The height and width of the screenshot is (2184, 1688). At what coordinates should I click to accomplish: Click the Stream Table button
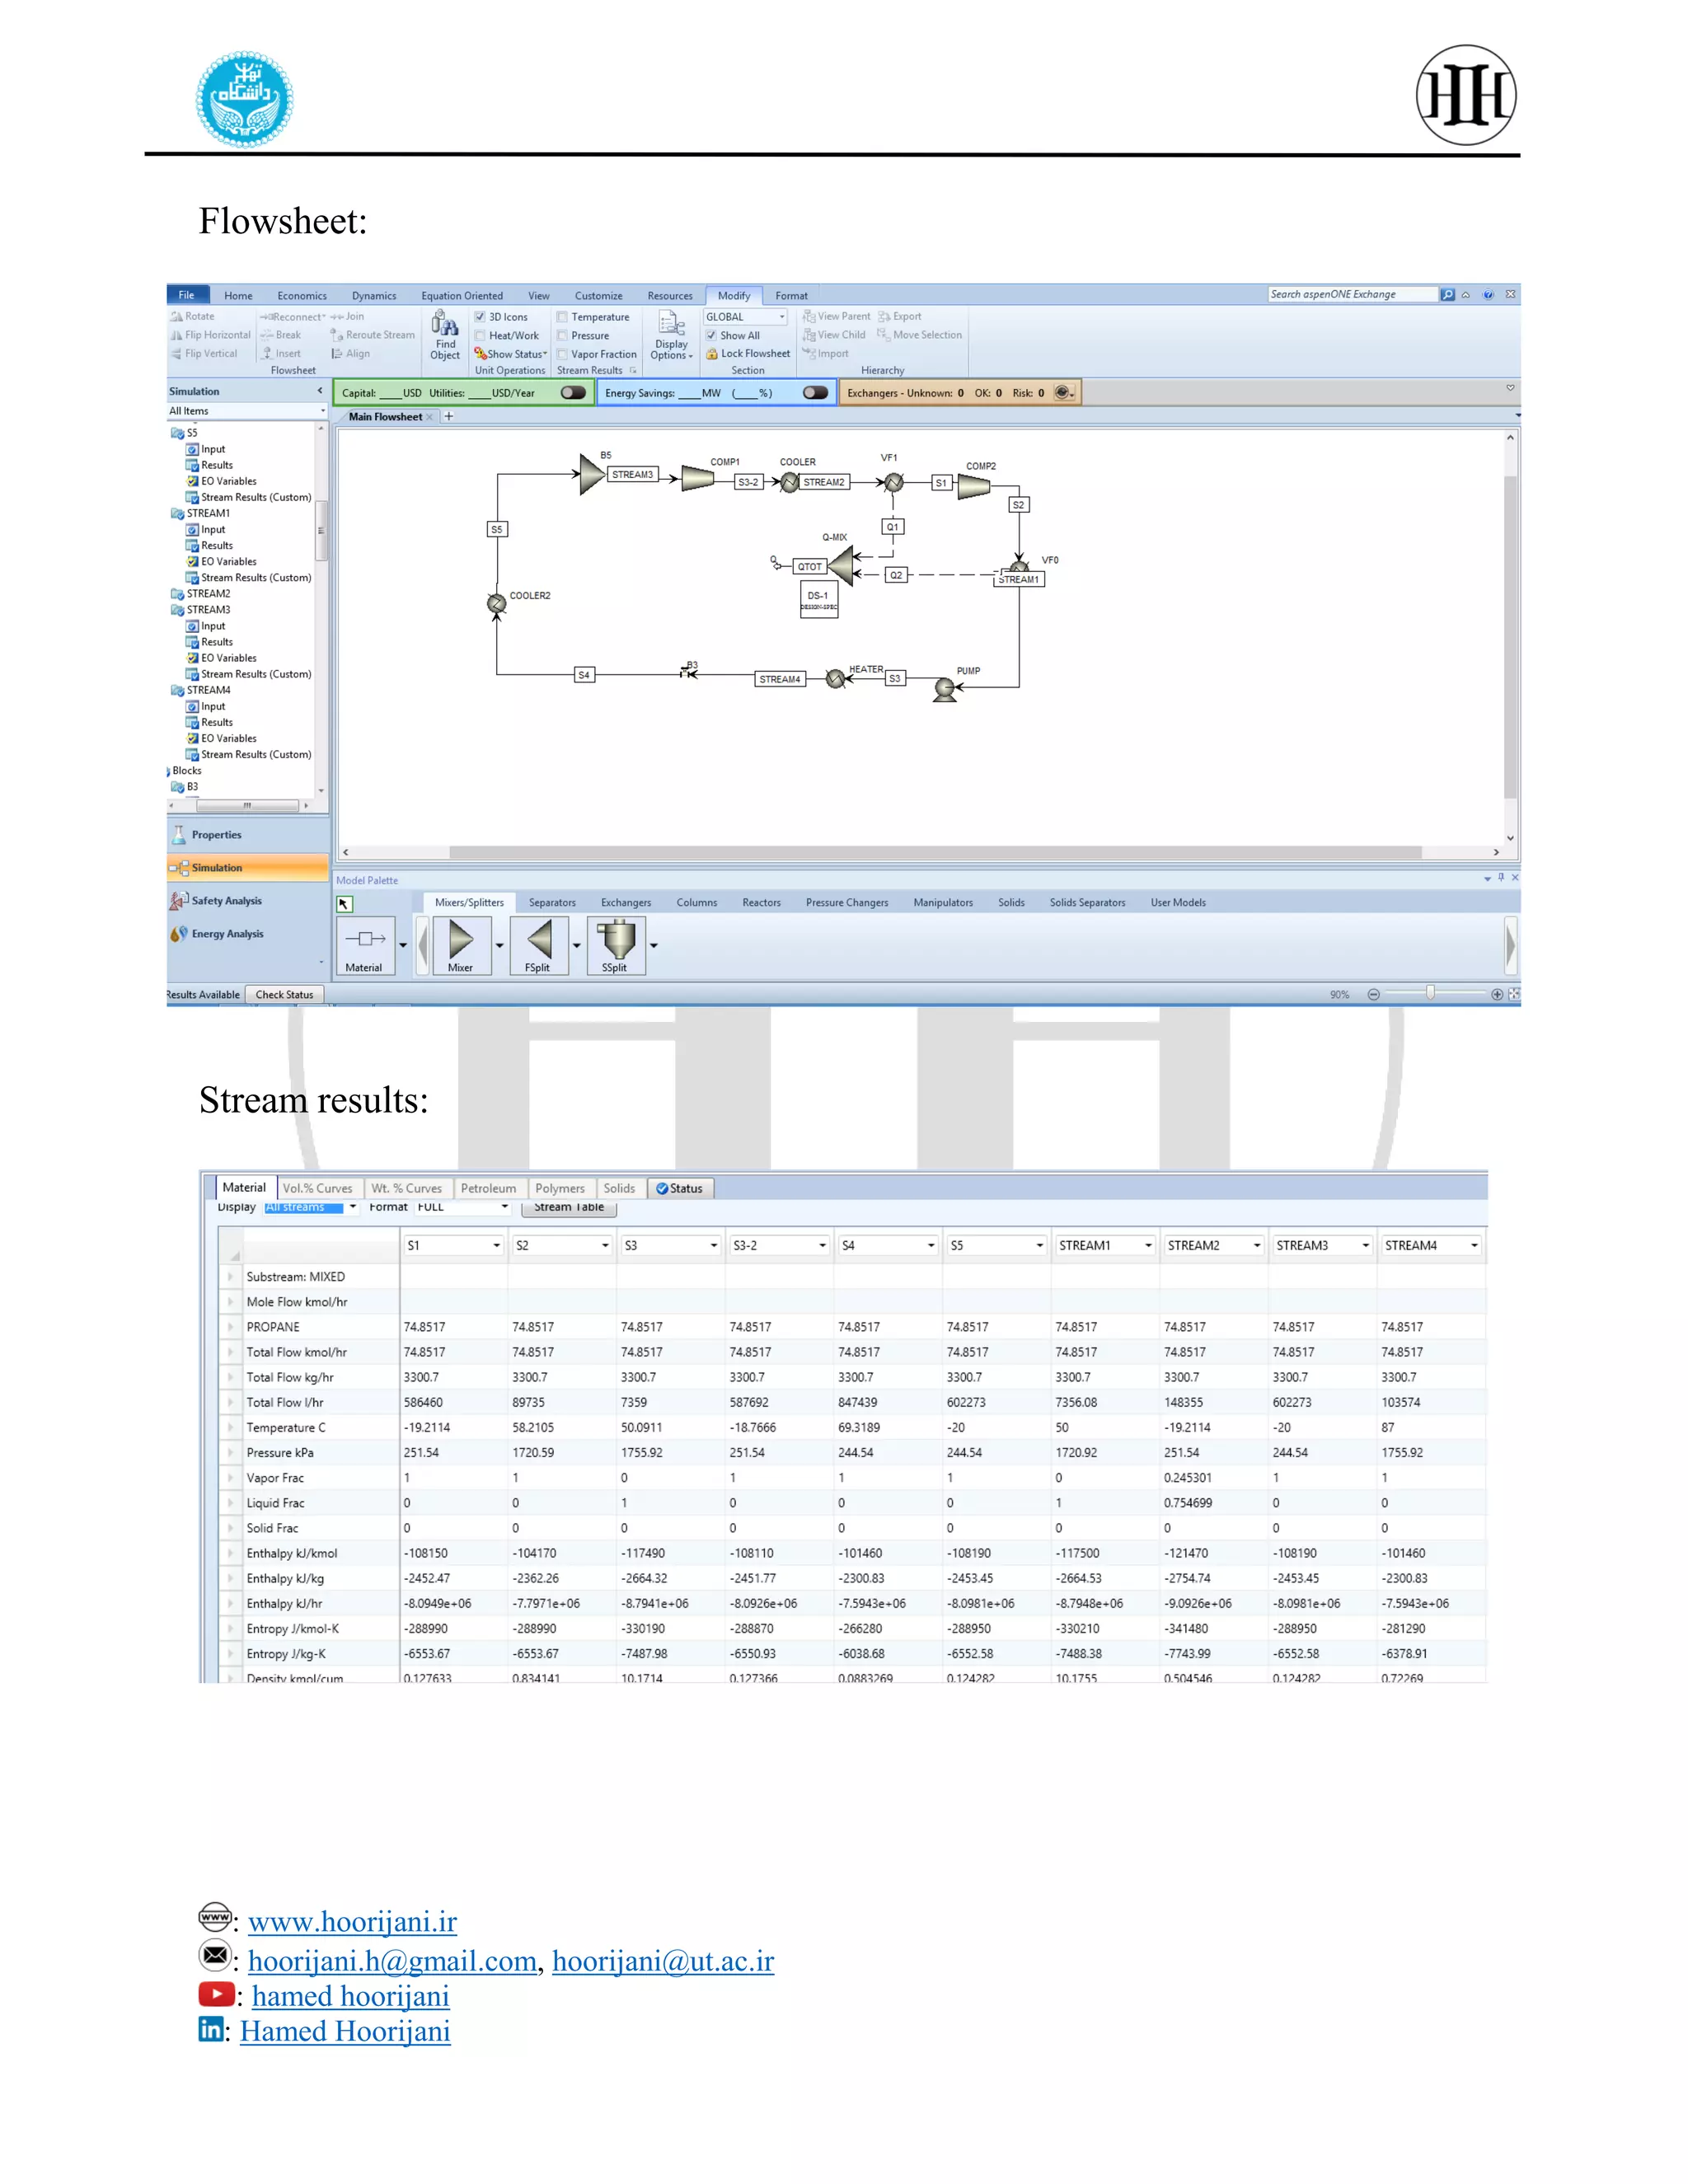pyautogui.click(x=569, y=1208)
